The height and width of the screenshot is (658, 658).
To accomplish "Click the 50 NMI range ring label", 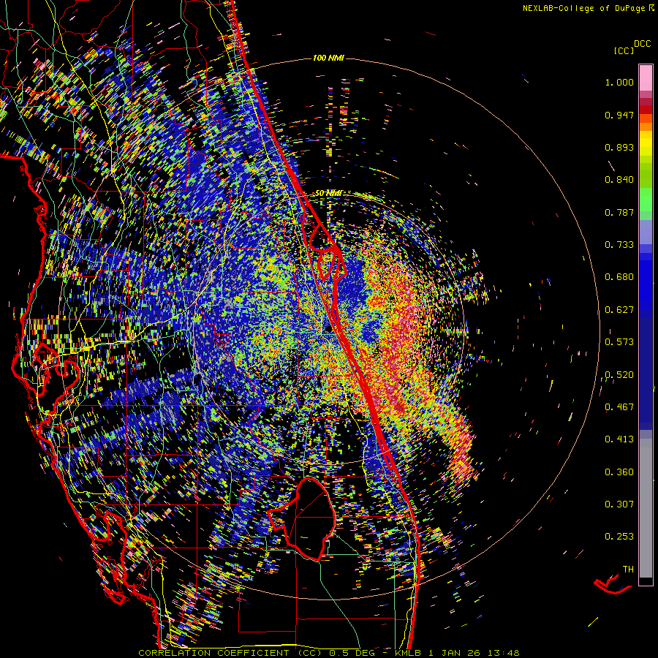I will [x=328, y=193].
